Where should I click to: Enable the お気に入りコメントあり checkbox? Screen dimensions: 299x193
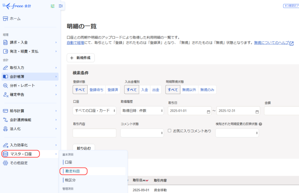click(170, 131)
